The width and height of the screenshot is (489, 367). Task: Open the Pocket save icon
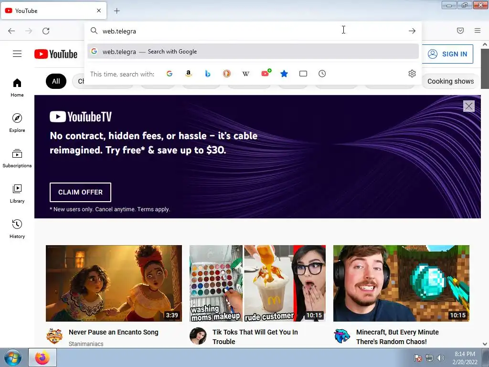coord(460,31)
